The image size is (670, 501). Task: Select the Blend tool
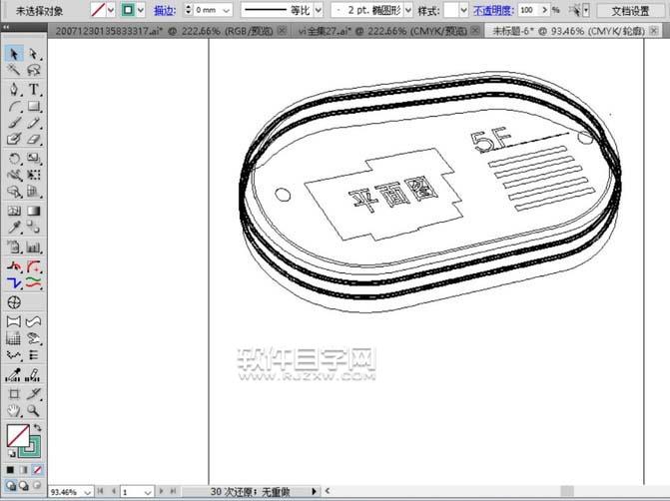click(33, 228)
